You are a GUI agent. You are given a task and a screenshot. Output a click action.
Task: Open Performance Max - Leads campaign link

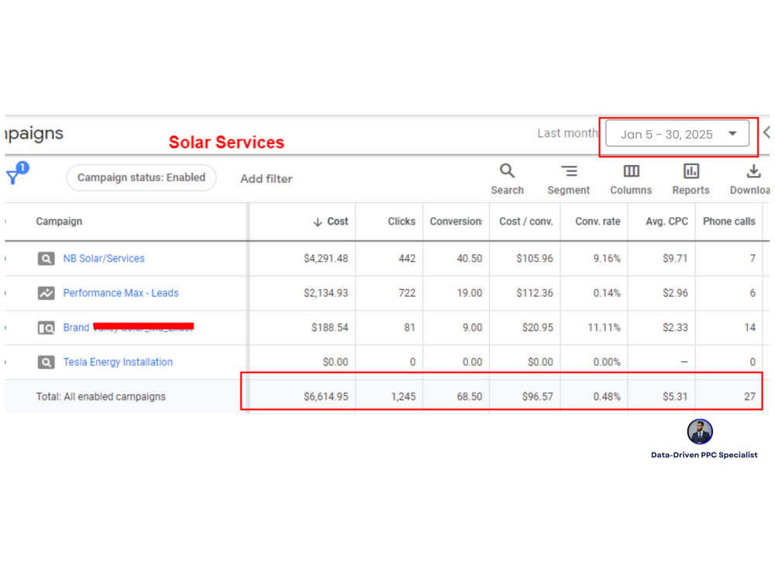click(121, 293)
